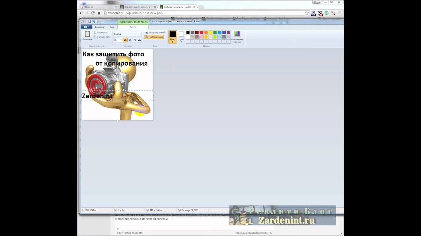Click the green circular extension icon in Chrome
Screen dimensions: 421x236
point(326,13)
